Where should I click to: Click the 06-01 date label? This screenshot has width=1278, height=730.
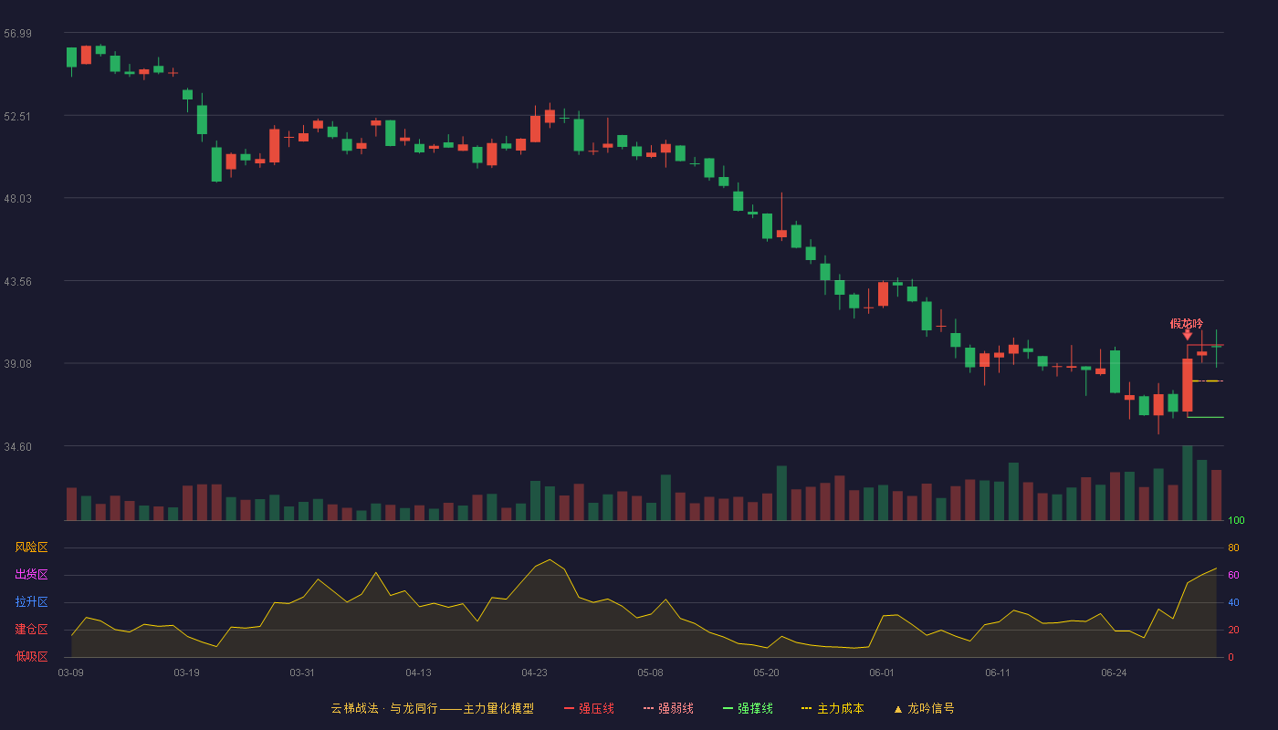pyautogui.click(x=882, y=673)
